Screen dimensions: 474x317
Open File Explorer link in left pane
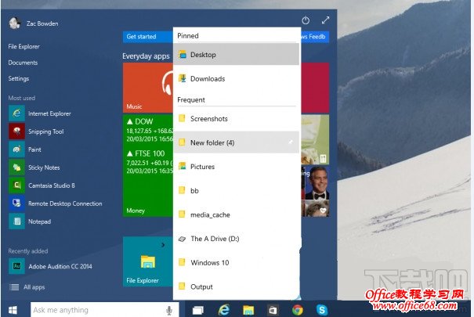point(24,46)
